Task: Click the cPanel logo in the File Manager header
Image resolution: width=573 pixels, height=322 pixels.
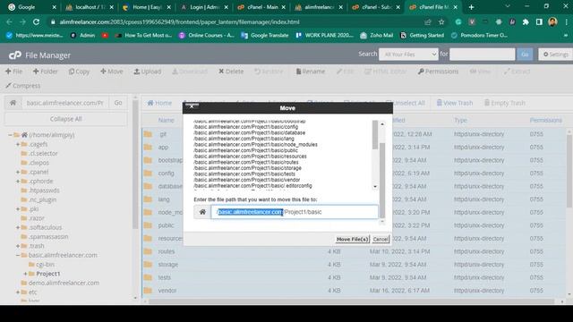Action: [x=15, y=55]
